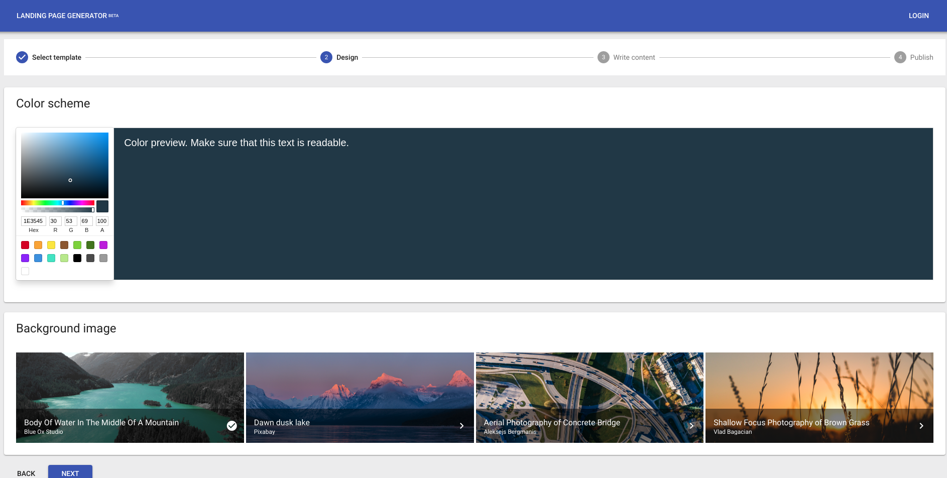Image resolution: width=947 pixels, height=478 pixels.
Task: Click the A alpha value field
Action: pyautogui.click(x=102, y=221)
